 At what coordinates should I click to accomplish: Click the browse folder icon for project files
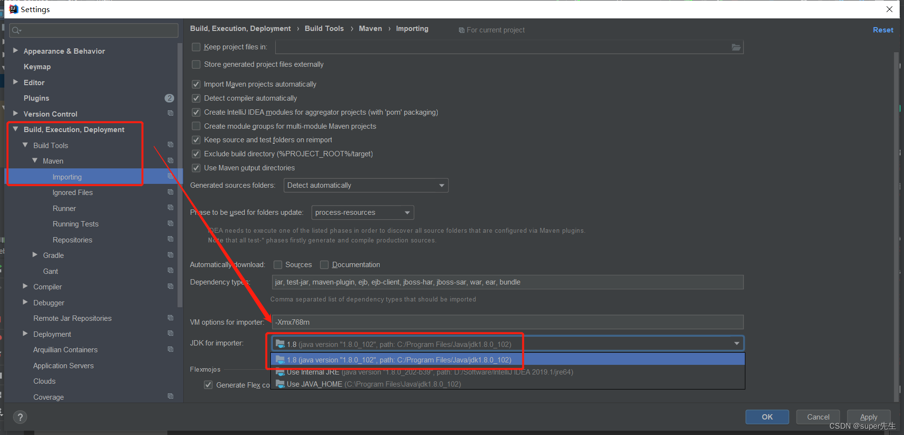click(736, 47)
